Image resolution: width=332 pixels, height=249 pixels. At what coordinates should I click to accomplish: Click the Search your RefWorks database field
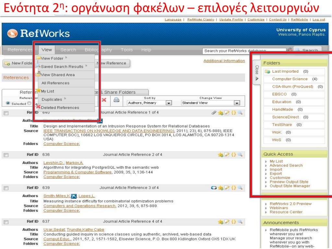(x=244, y=51)
